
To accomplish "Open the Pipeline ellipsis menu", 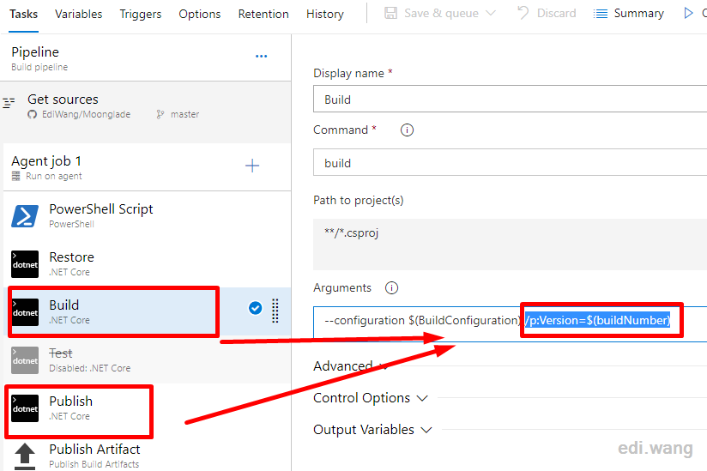I will tap(261, 57).
